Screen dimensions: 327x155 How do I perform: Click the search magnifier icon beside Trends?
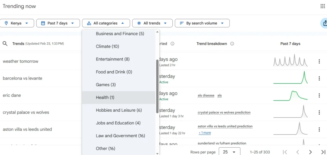pyautogui.click(x=5, y=44)
